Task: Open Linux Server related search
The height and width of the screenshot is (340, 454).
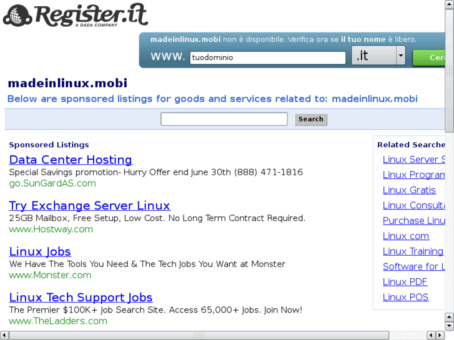Action: [x=414, y=160]
